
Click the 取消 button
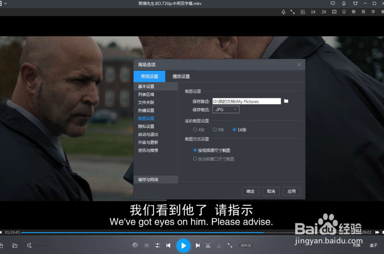click(x=271, y=191)
